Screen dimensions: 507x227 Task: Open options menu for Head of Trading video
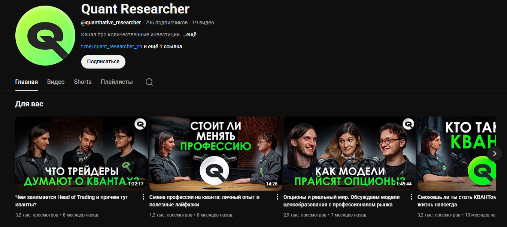[143, 197]
